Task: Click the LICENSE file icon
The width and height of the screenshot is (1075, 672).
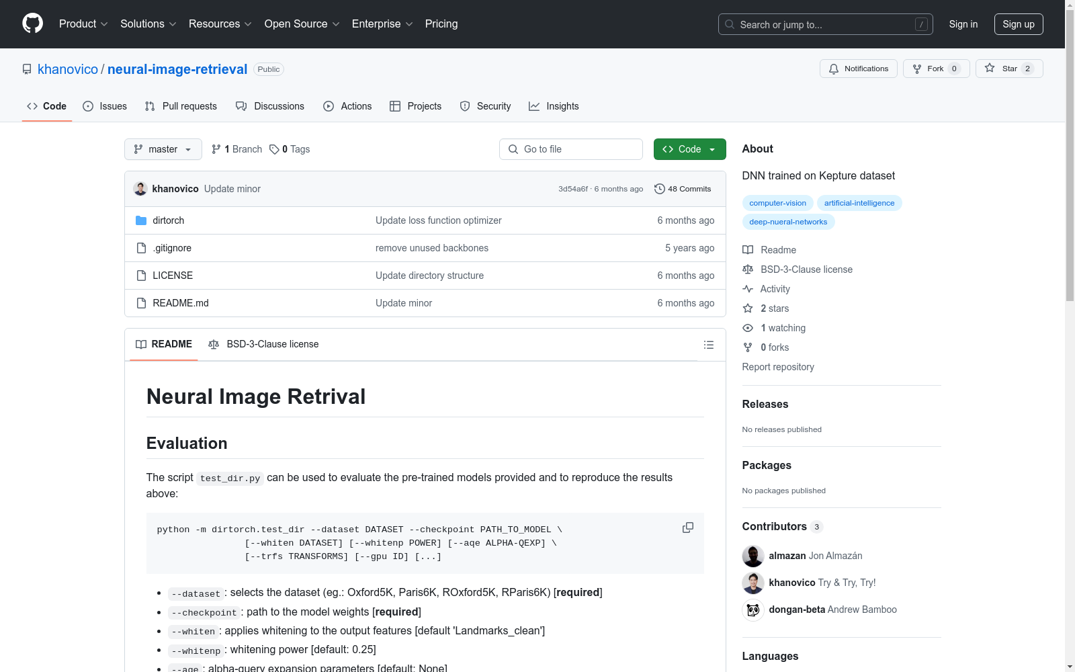Action: [141, 276]
